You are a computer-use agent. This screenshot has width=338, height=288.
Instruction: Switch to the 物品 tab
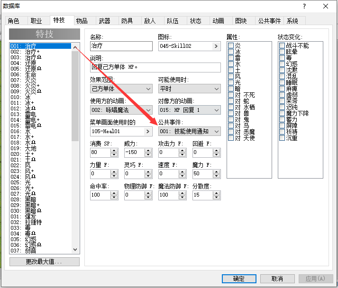pyautogui.click(x=84, y=21)
